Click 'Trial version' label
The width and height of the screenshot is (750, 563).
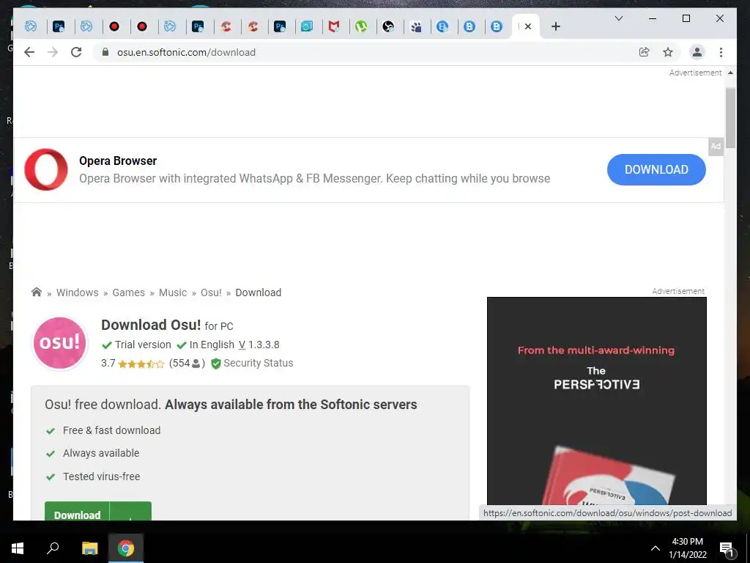point(143,345)
